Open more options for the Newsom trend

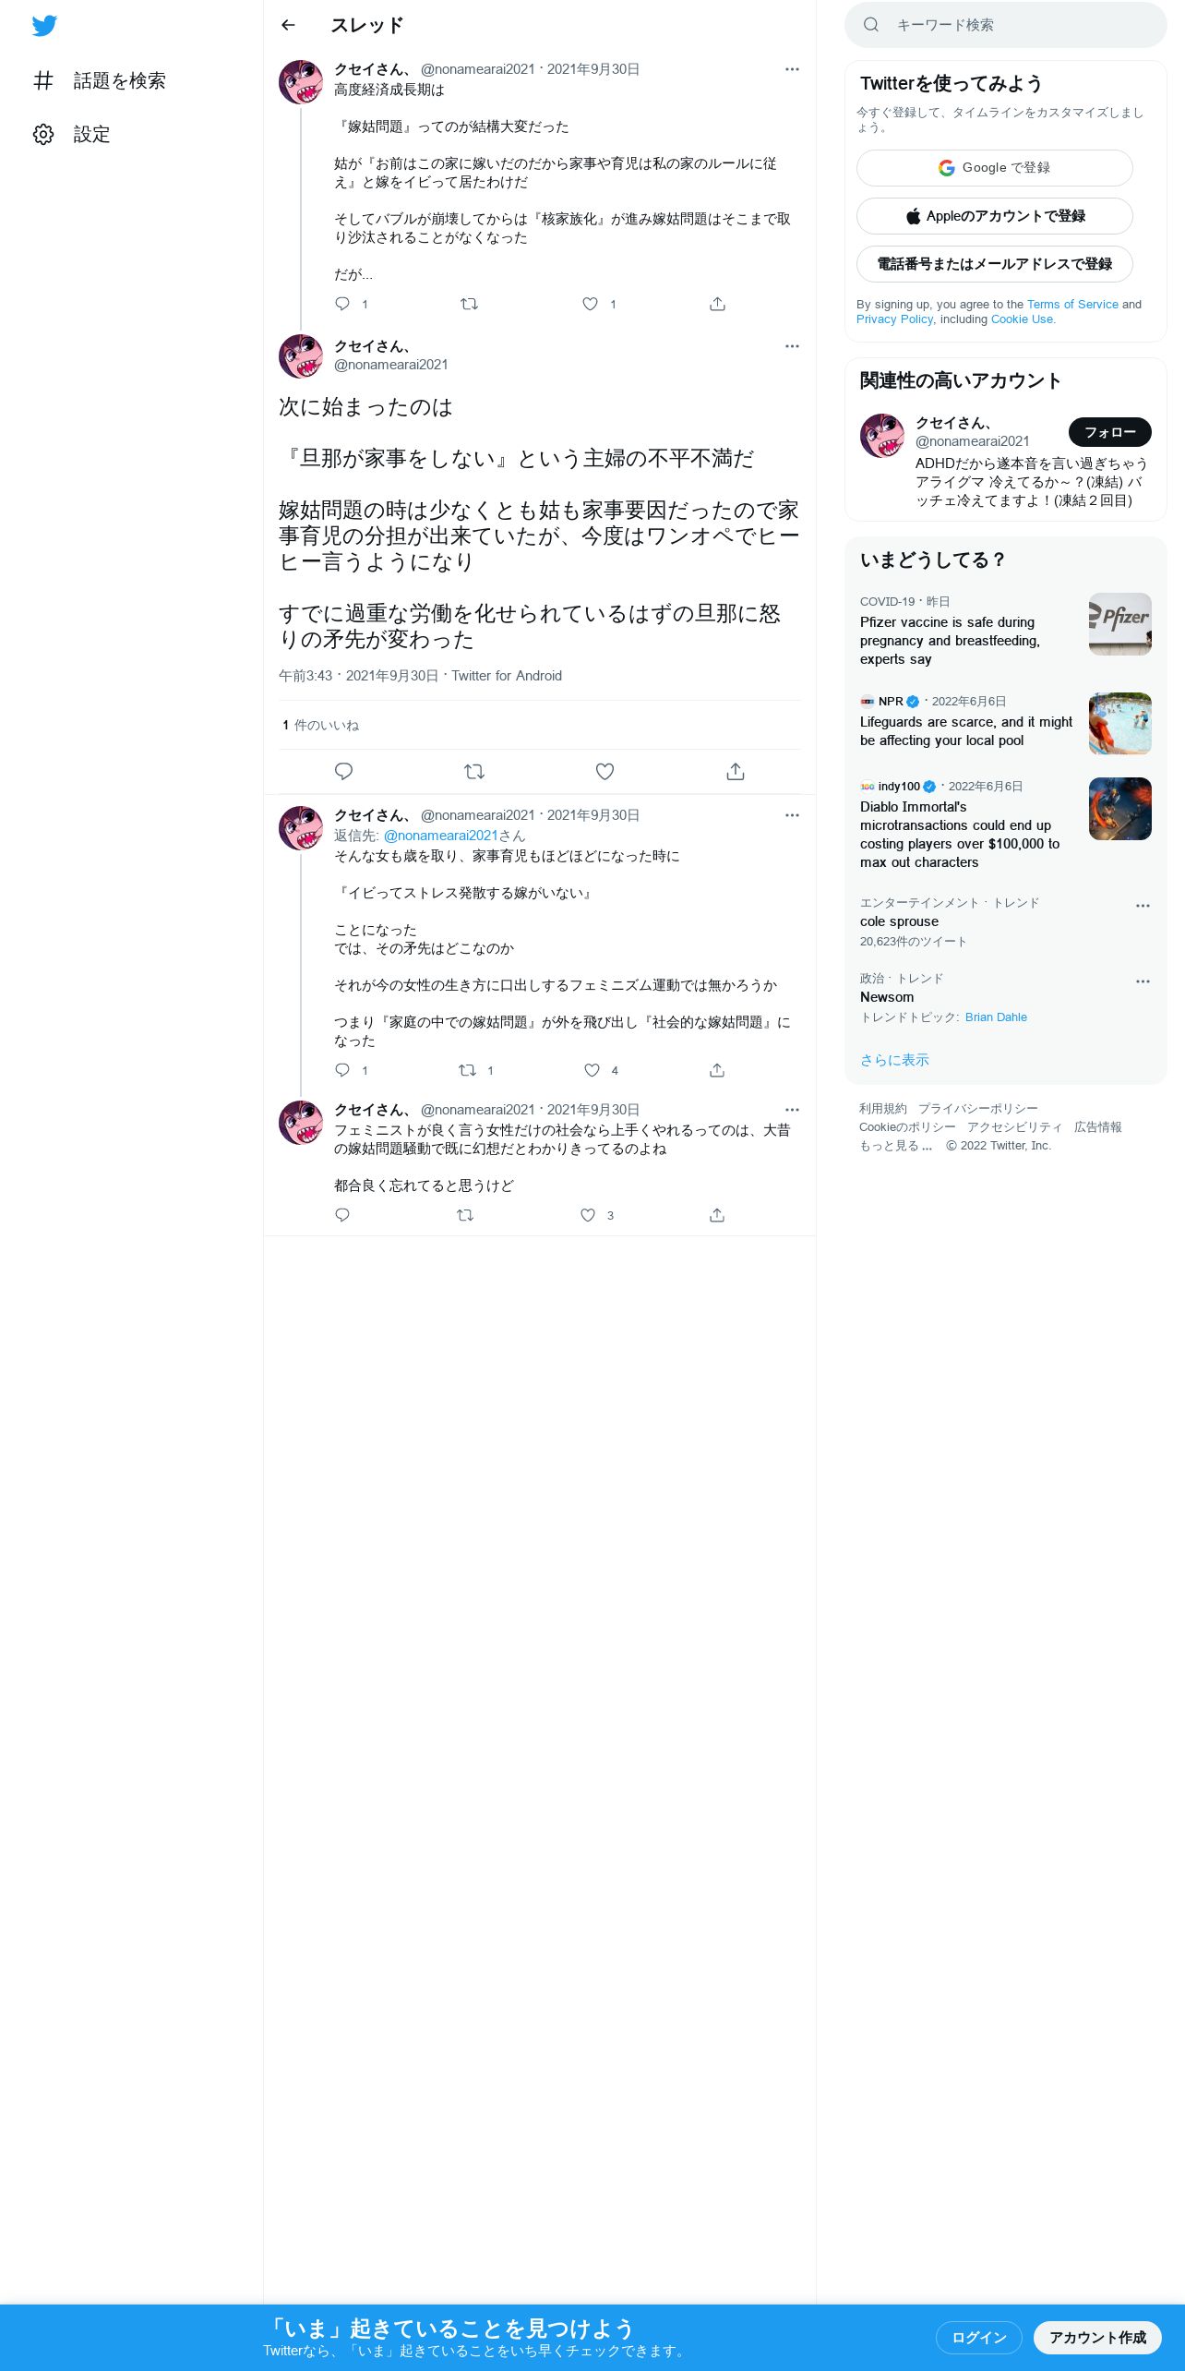[1143, 981]
